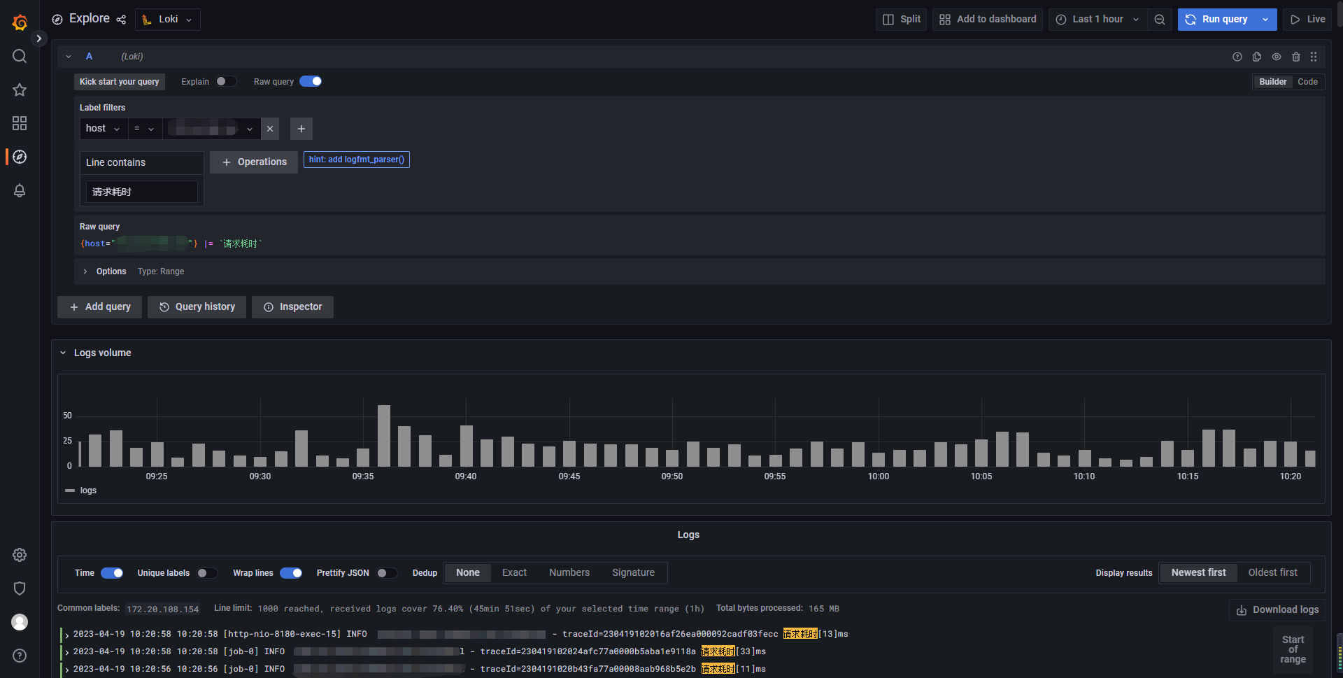Viewport: 1343px width, 678px height.
Task: Enable the Explain toggle
Action: 226,81
